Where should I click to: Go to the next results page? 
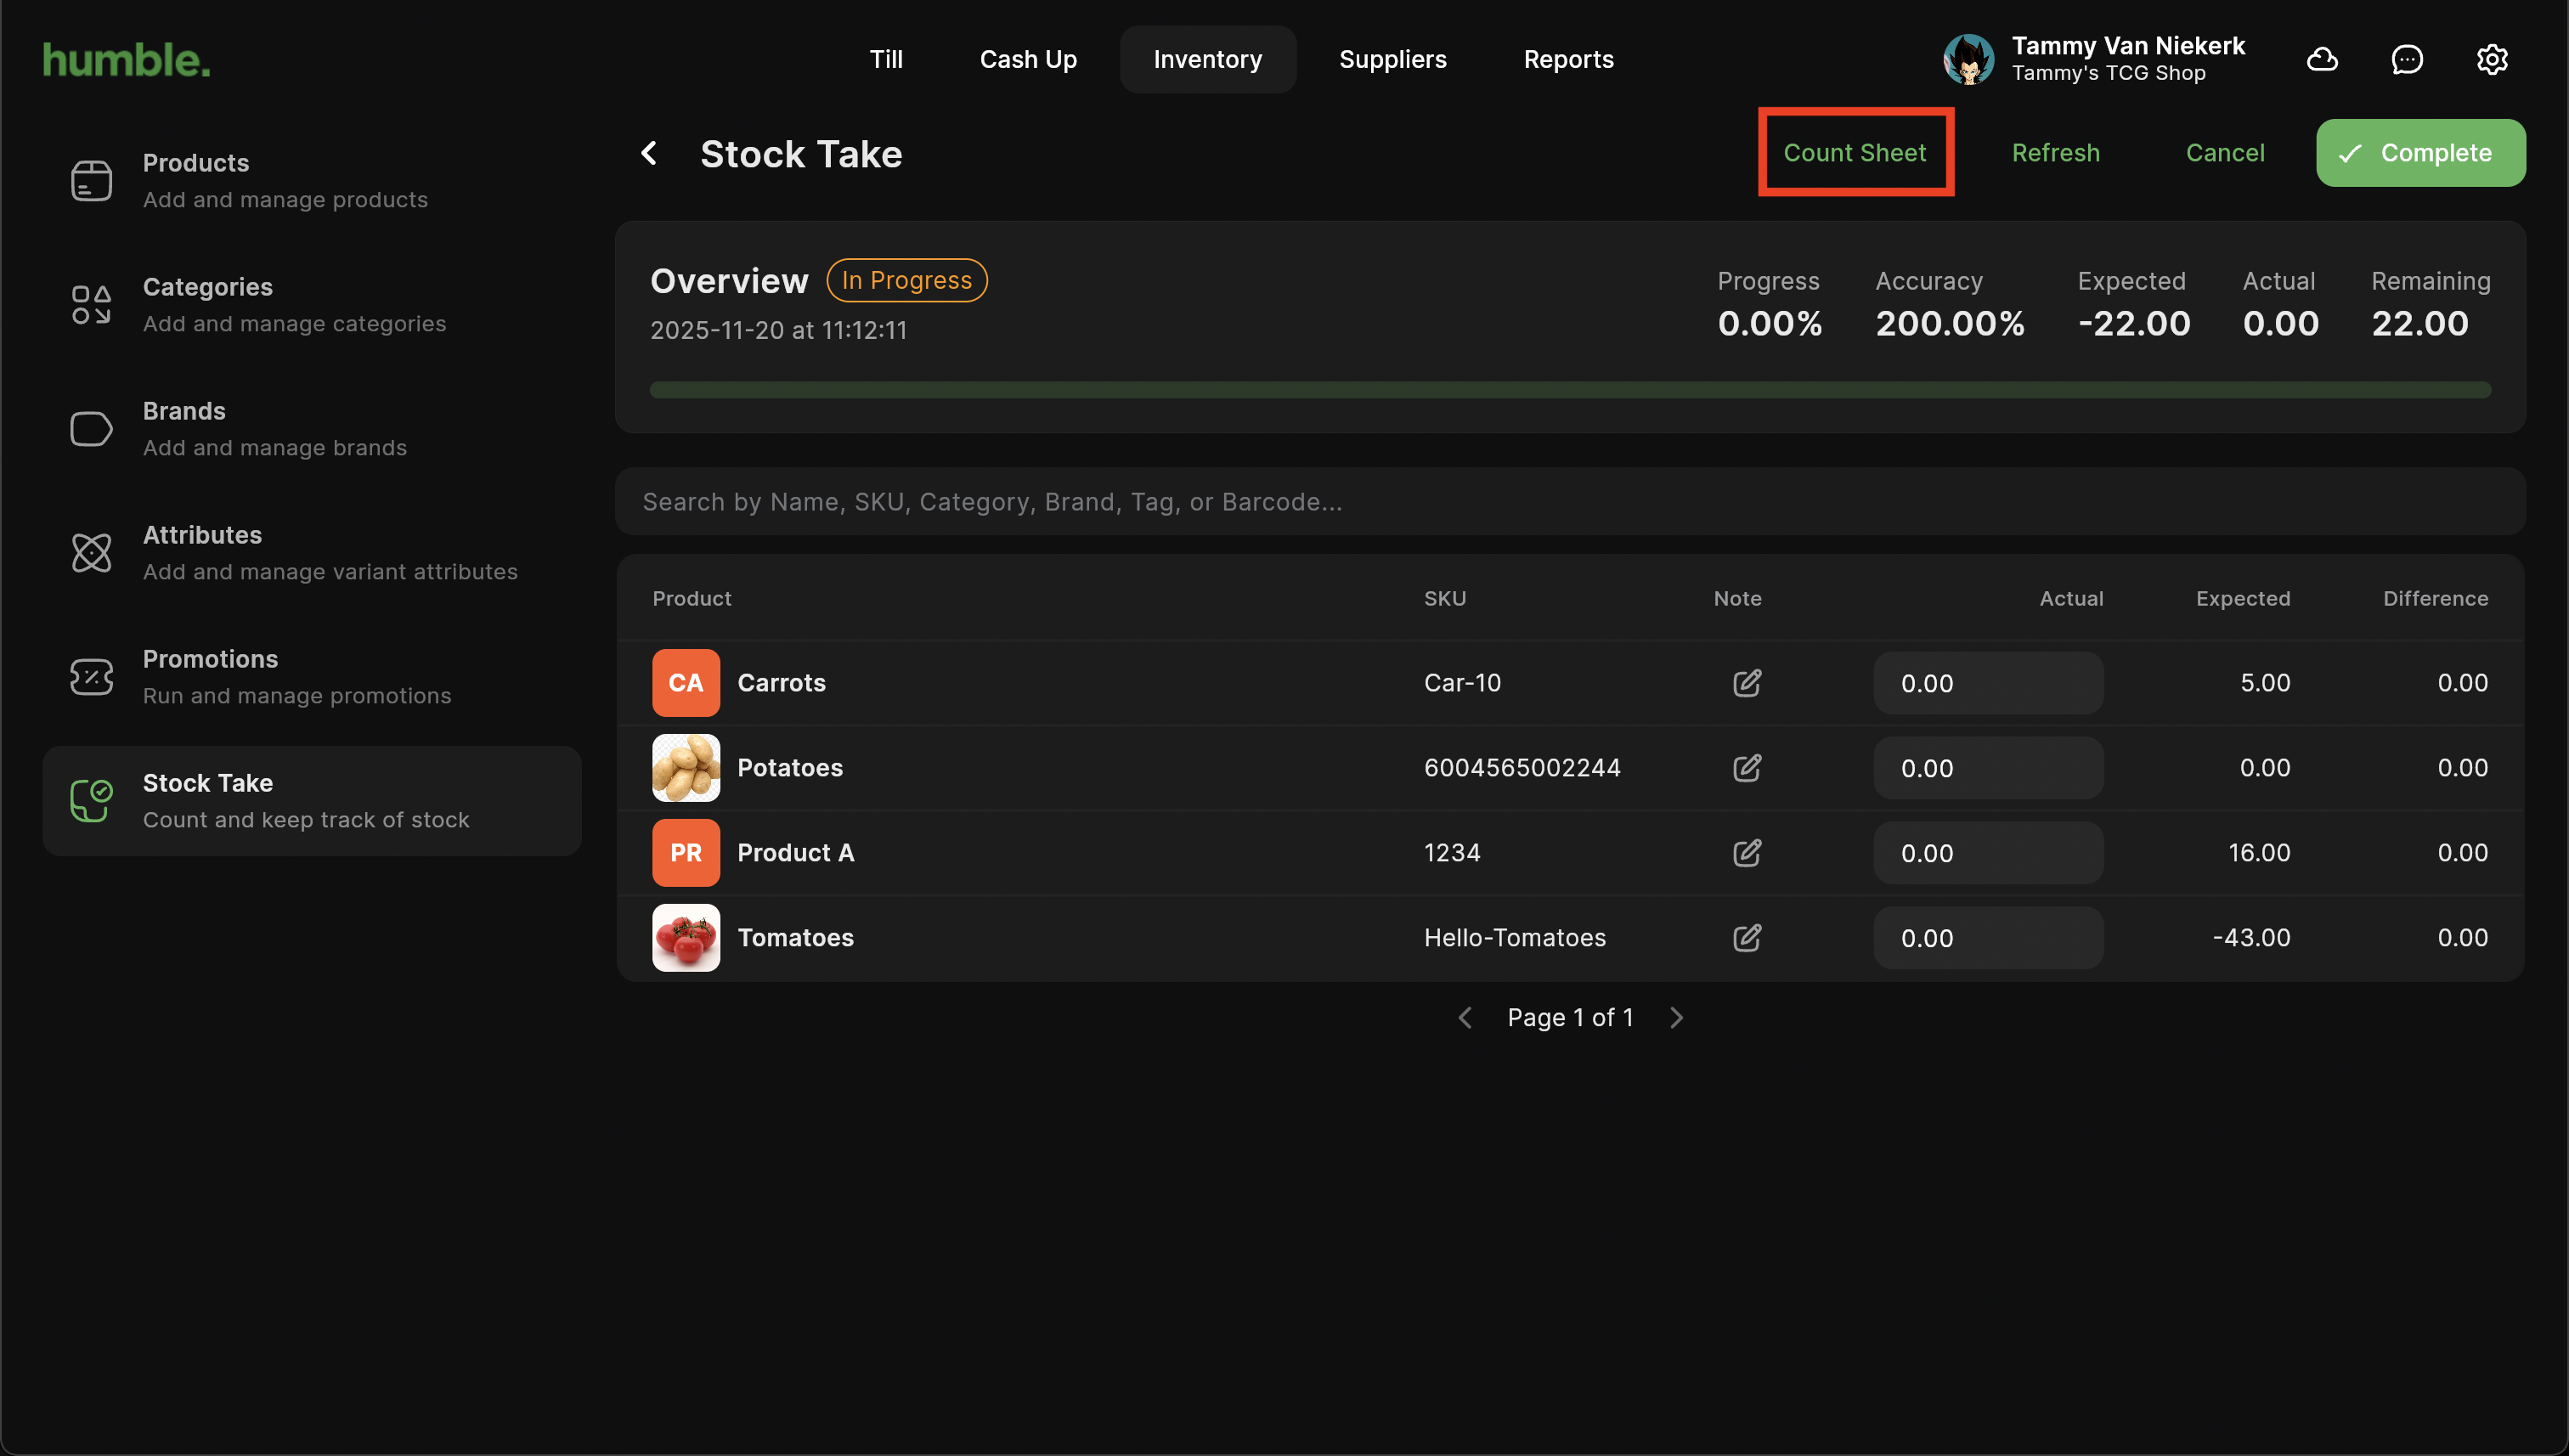pyautogui.click(x=1677, y=1018)
